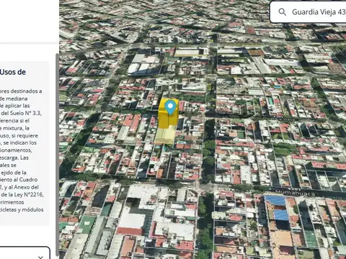
Task: Click the search magnifier icon
Action: 283,12
